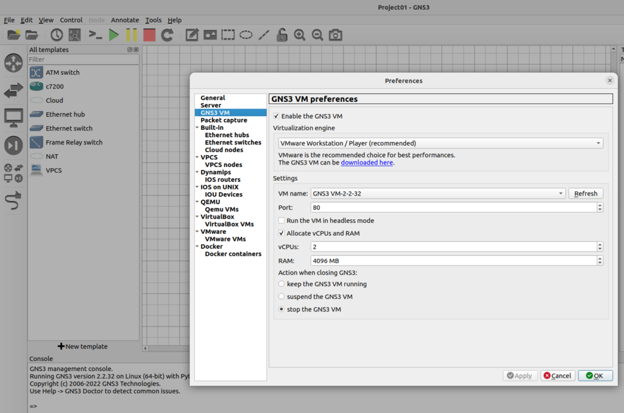This screenshot has height=413, width=624.
Task: Open the Tools menu
Action: coord(154,20)
